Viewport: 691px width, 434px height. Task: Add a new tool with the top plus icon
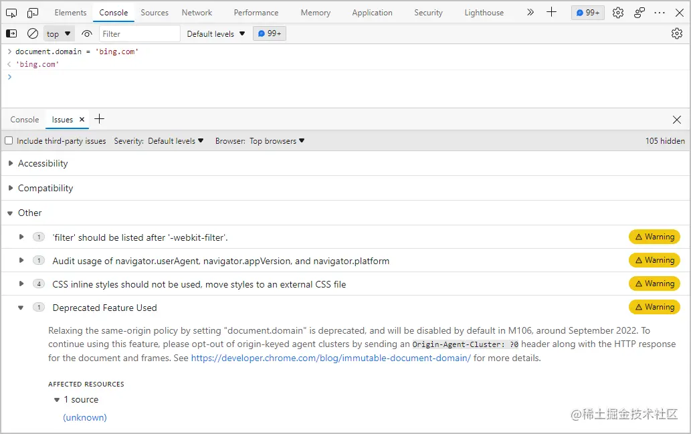551,12
